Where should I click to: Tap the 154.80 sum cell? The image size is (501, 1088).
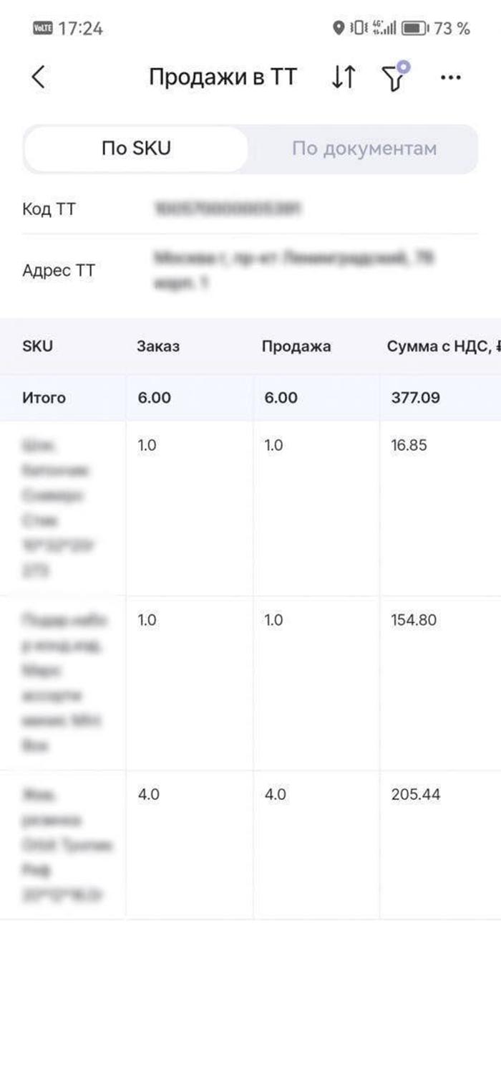pyautogui.click(x=414, y=620)
